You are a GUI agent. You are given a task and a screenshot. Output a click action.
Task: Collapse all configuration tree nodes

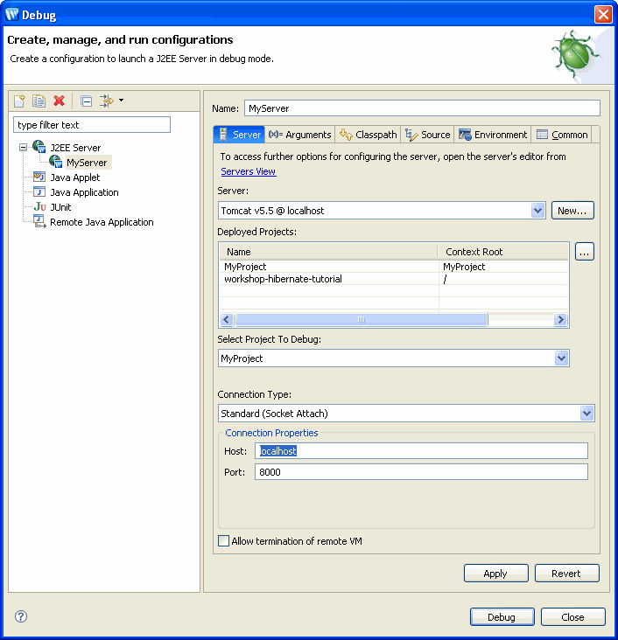87,101
